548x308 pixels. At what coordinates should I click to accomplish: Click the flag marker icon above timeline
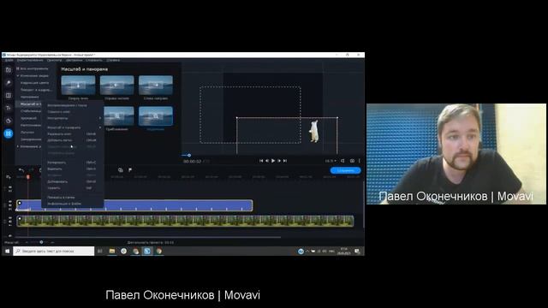tap(130, 170)
